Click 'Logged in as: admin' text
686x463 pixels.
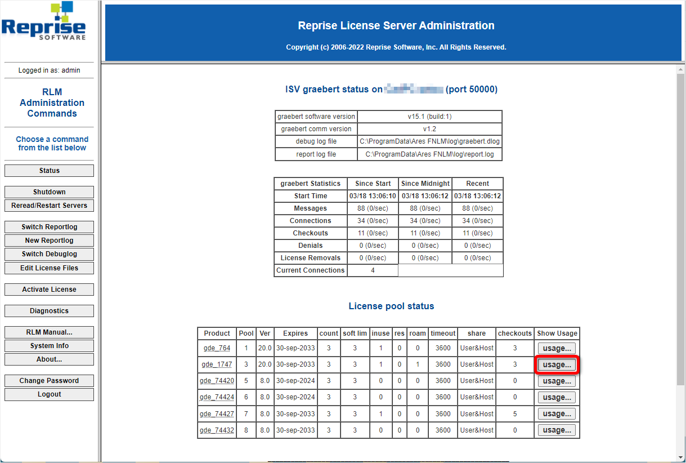tap(50, 70)
